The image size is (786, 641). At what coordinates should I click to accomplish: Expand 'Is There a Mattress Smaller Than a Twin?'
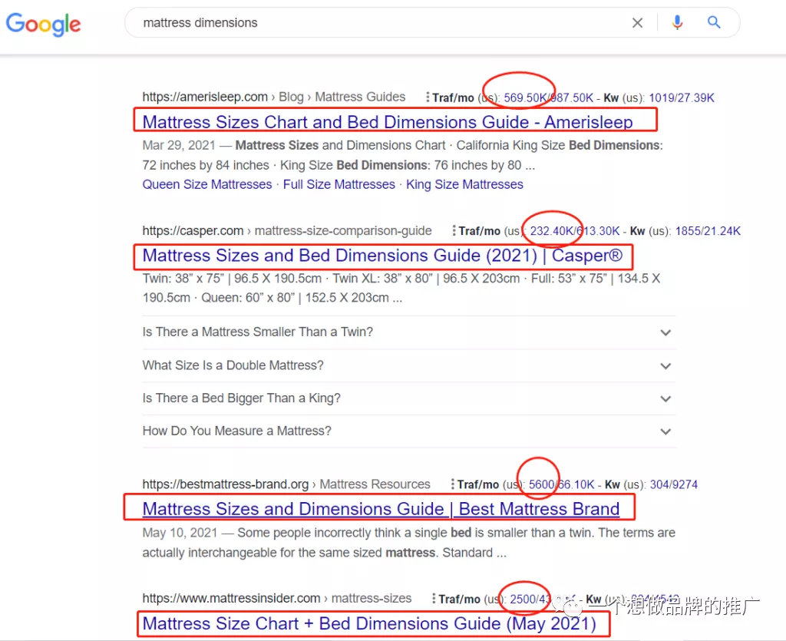pos(409,332)
